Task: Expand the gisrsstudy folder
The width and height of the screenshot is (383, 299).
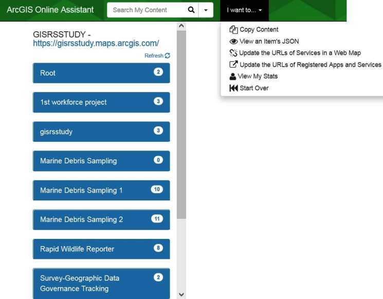Action: tap(101, 132)
